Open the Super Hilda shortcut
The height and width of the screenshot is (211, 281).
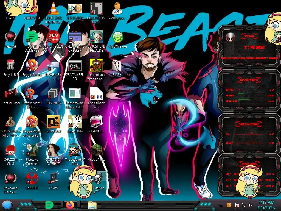pyautogui.click(x=75, y=124)
